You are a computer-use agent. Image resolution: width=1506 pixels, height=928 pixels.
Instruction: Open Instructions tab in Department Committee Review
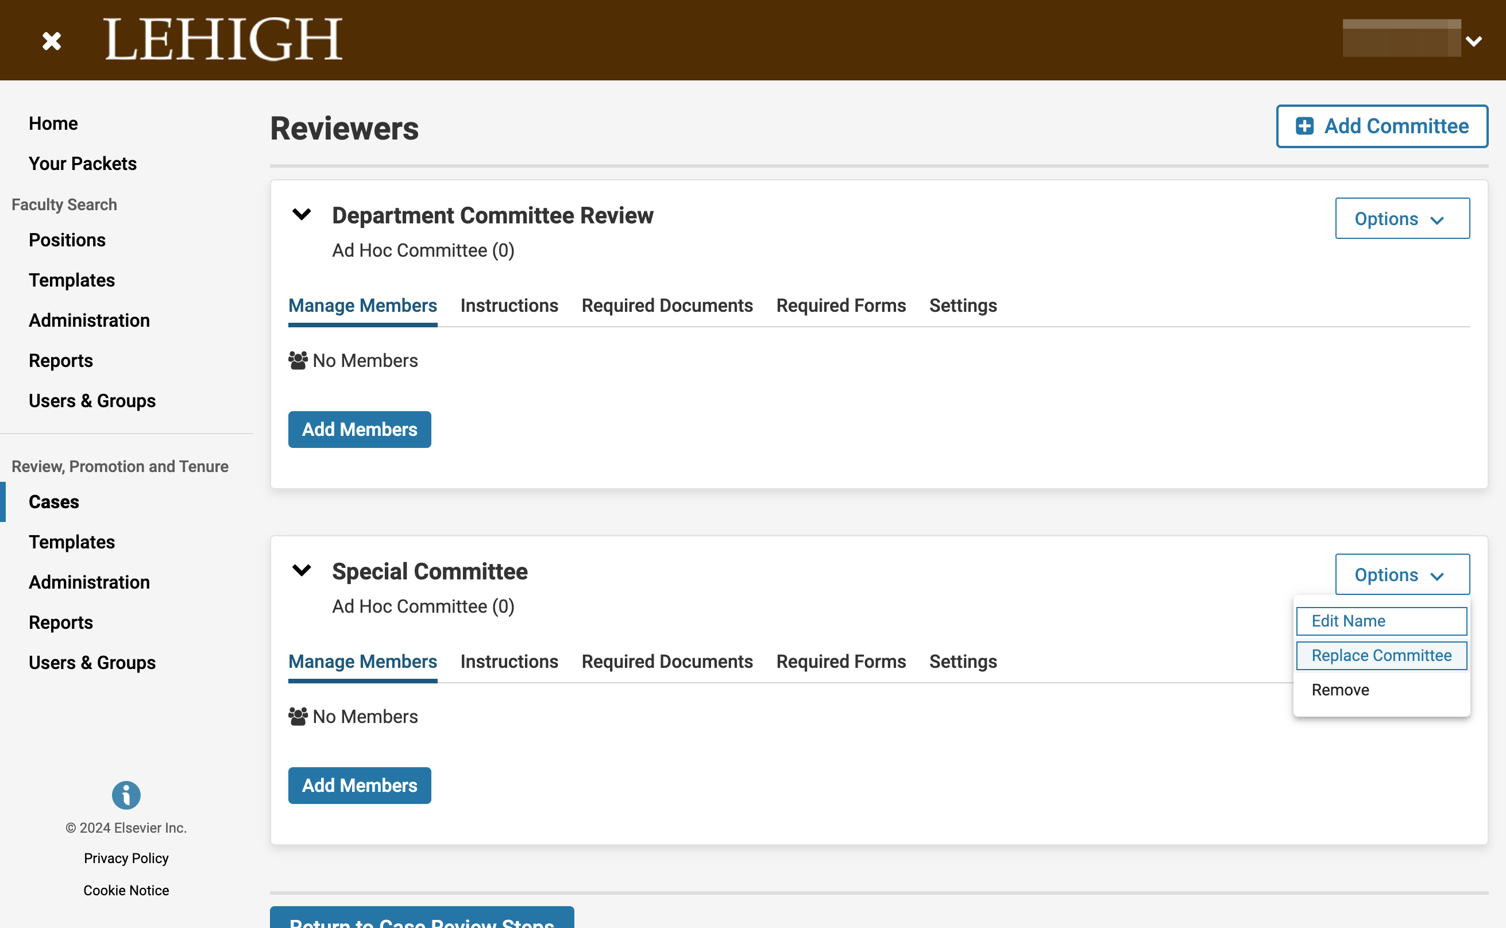pyautogui.click(x=509, y=306)
